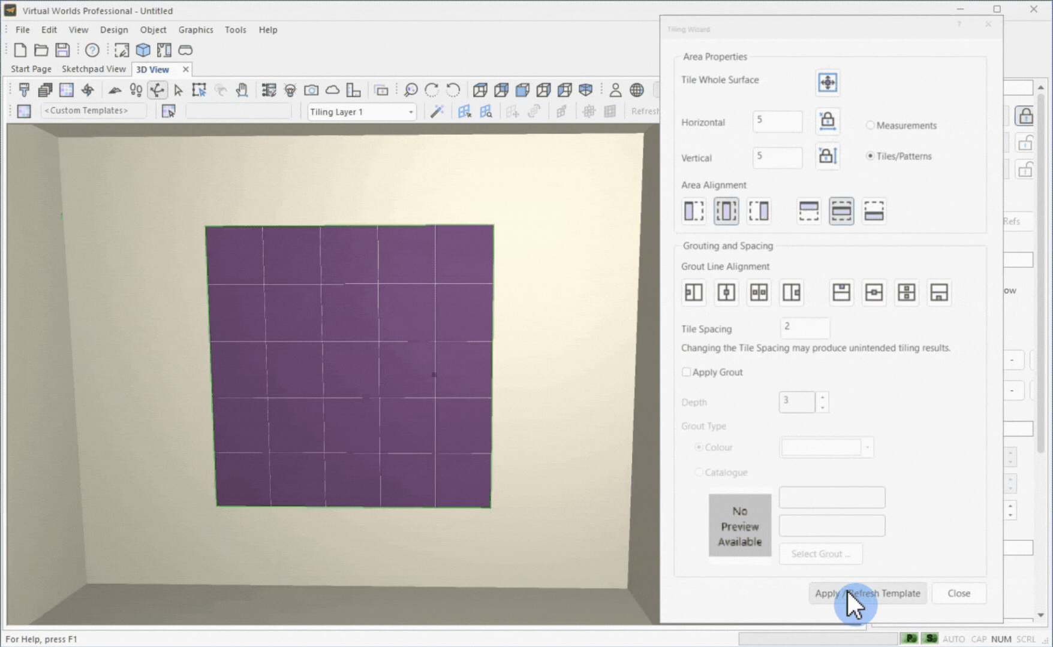Switch to the Start Page tab

[x=31, y=69]
